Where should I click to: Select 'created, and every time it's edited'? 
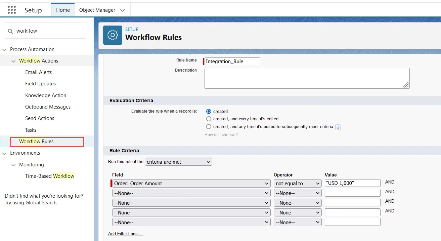pyautogui.click(x=209, y=119)
